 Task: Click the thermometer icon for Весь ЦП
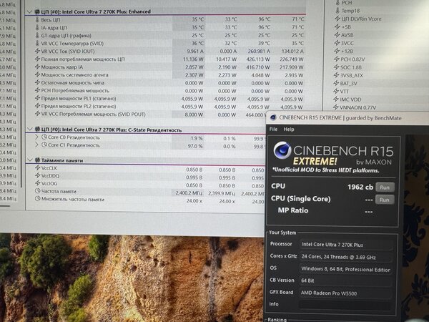(37, 20)
